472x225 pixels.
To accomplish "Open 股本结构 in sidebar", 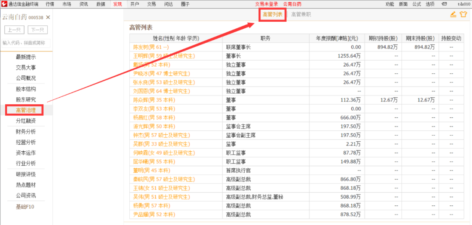I will [x=26, y=89].
